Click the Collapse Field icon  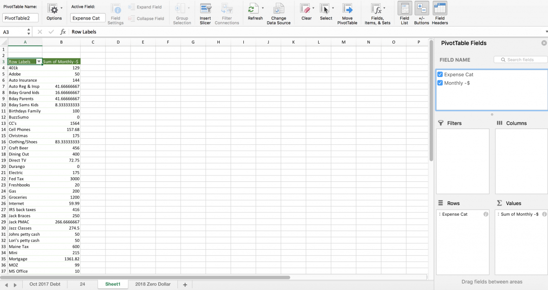pyautogui.click(x=131, y=19)
